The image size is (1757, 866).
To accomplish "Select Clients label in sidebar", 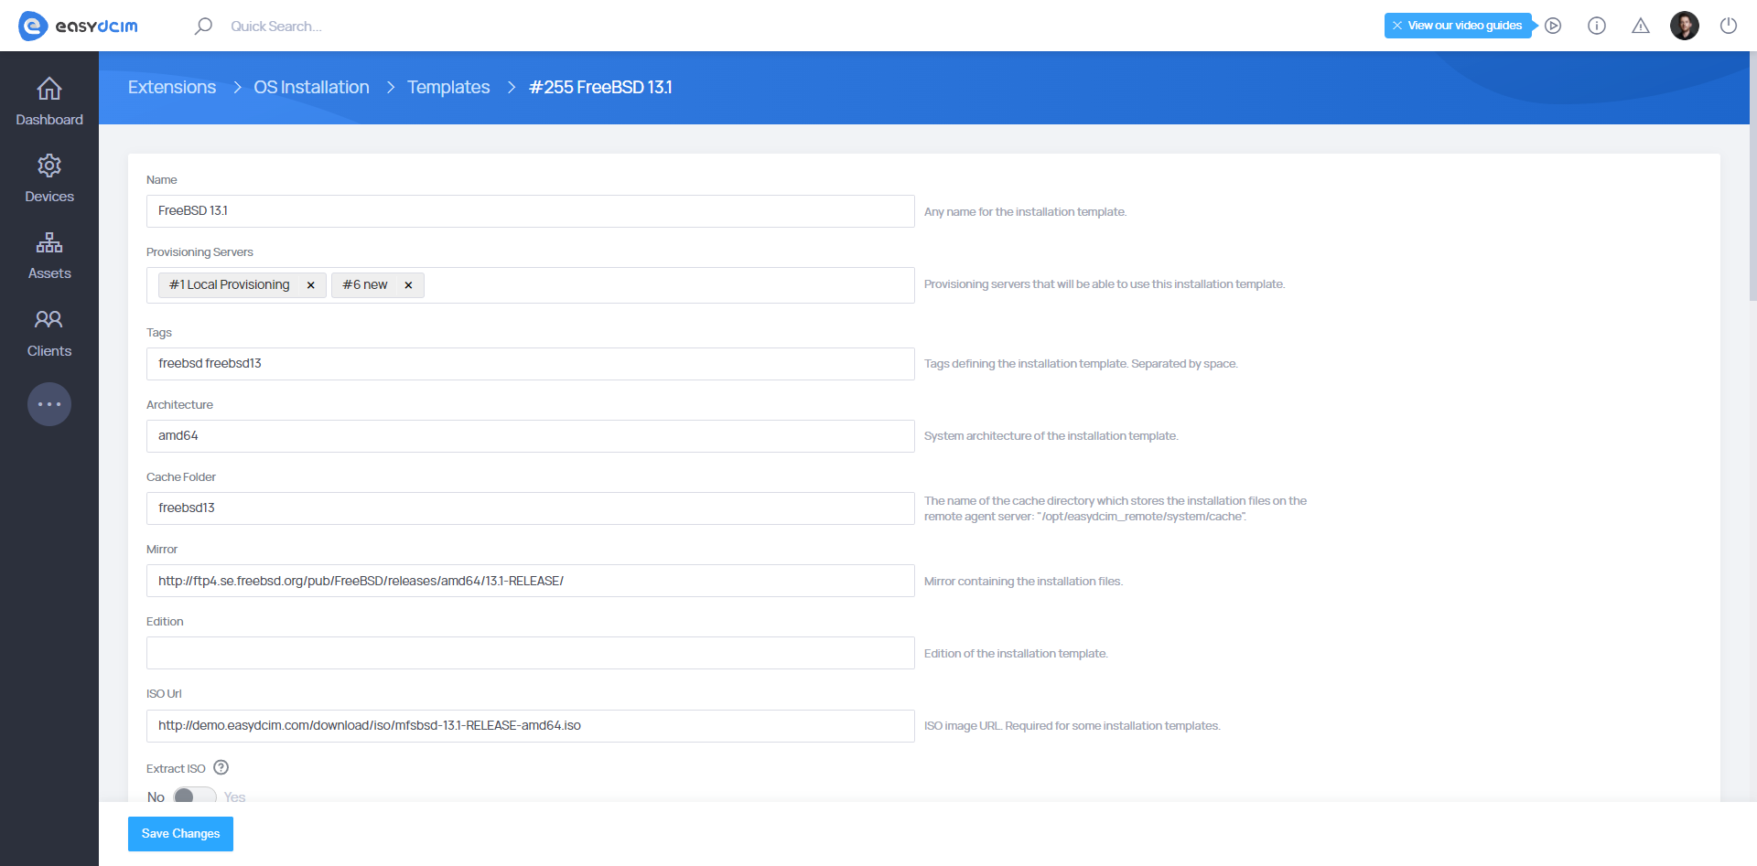I will tap(49, 351).
